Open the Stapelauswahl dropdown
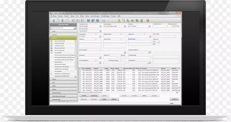The width and height of the screenshot is (231, 122). point(100,26)
